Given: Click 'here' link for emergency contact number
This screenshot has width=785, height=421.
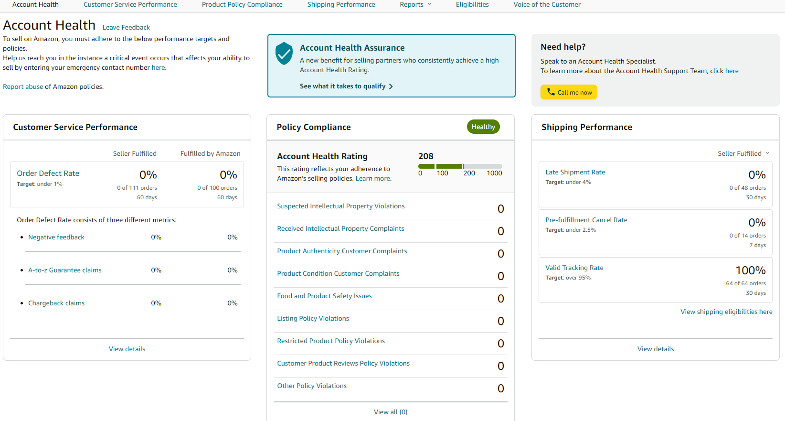Looking at the screenshot, I should [x=158, y=67].
